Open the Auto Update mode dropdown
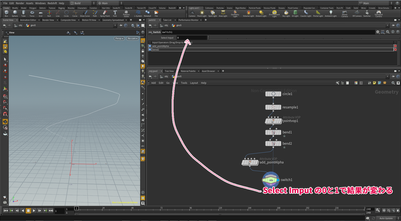 tap(387, 218)
